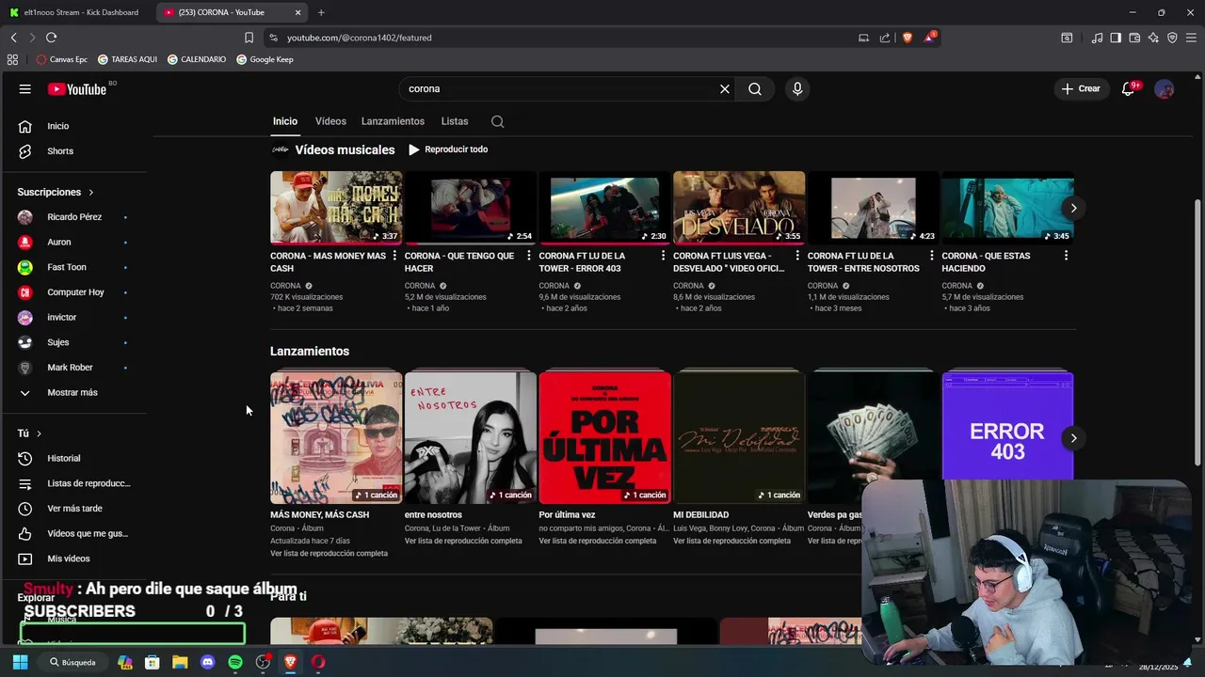The image size is (1205, 677).
Task: Open the Brave playlist music note icon
Action: coord(1098,38)
